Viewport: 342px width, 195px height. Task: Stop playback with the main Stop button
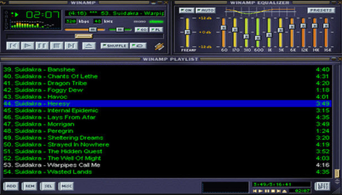click(x=57, y=46)
